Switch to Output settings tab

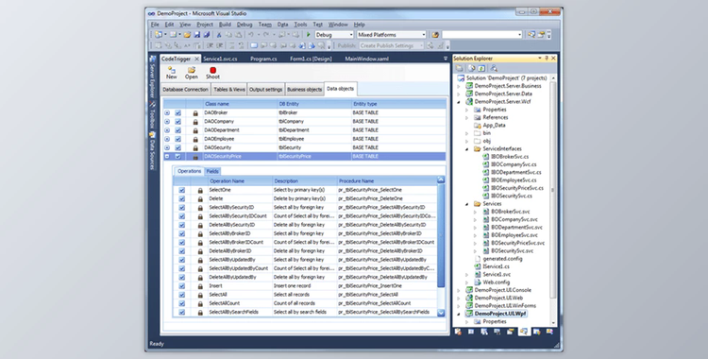[x=265, y=90]
